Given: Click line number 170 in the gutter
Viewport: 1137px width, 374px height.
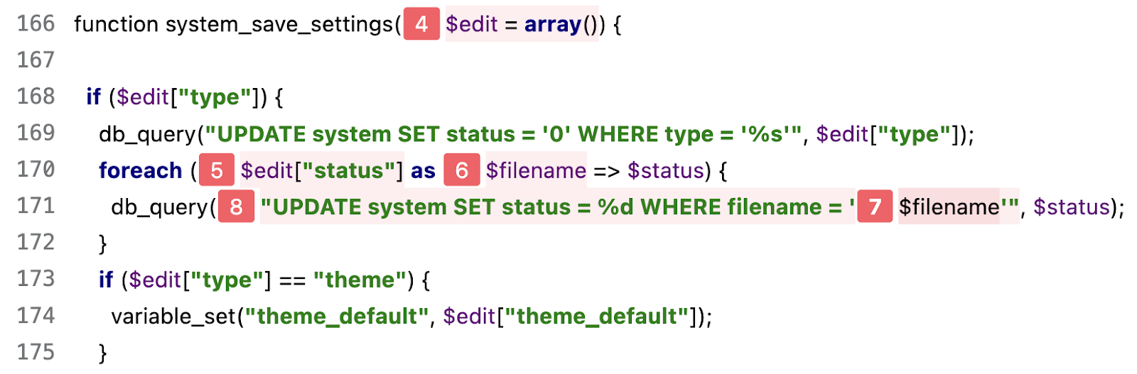Looking at the screenshot, I should pyautogui.click(x=36, y=170).
